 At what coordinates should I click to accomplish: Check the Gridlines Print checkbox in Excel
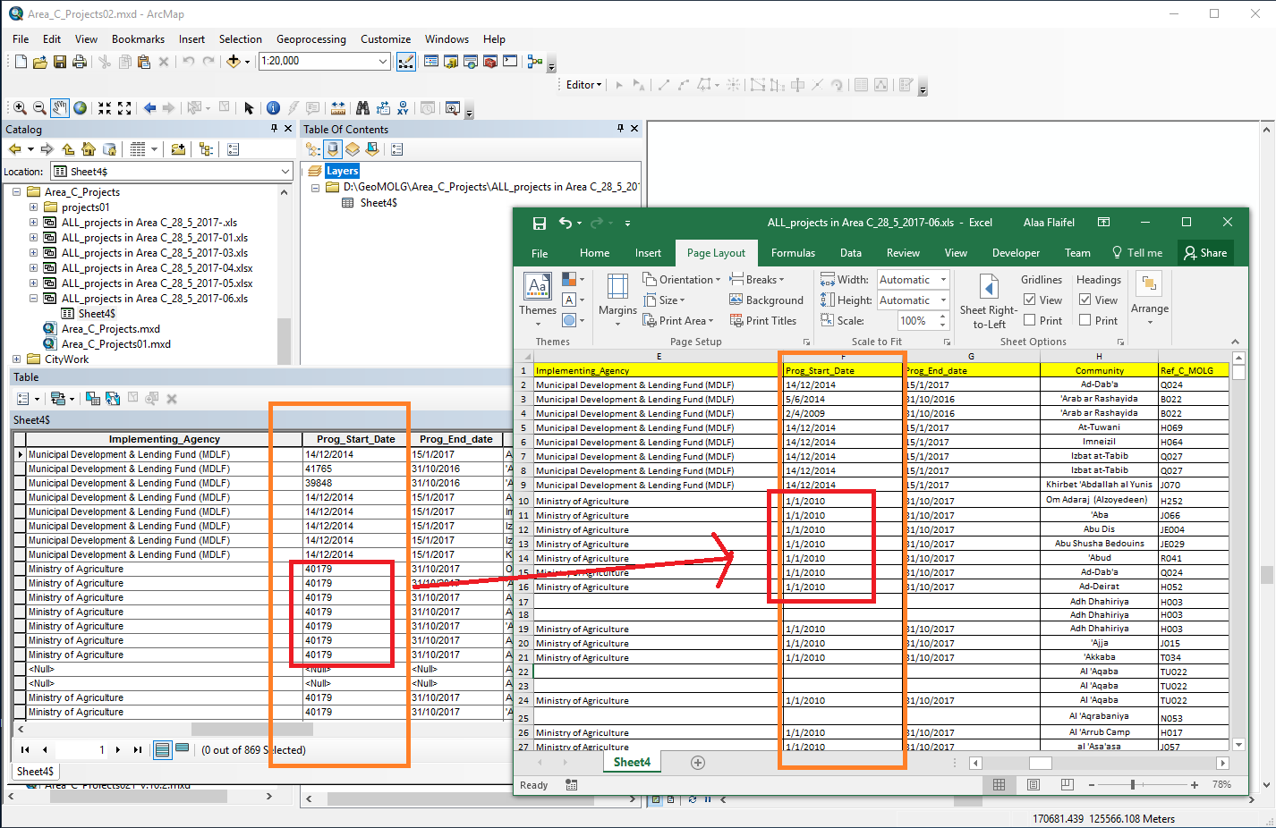point(1030,320)
